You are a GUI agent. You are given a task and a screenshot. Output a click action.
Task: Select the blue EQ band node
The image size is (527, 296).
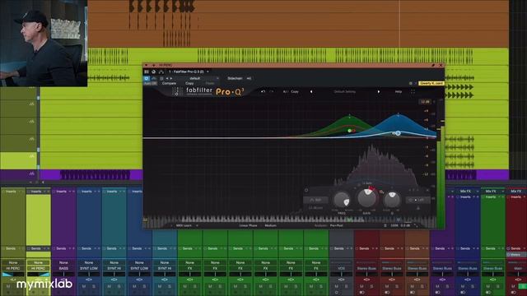point(398,133)
